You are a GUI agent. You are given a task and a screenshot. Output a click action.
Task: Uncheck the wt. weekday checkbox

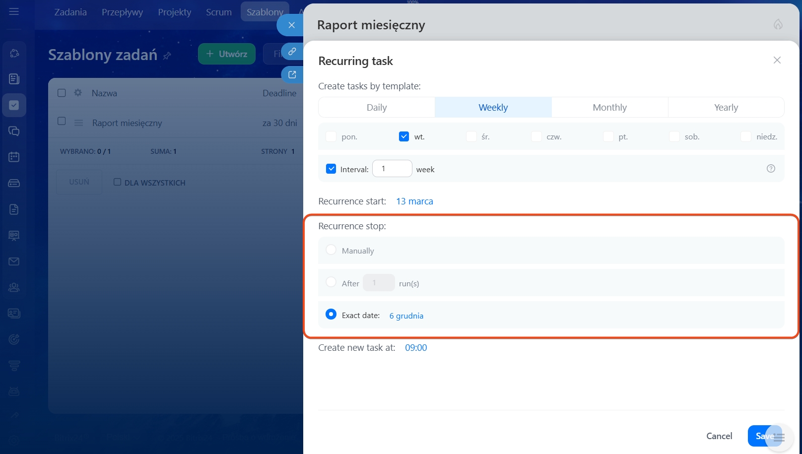pyautogui.click(x=404, y=136)
